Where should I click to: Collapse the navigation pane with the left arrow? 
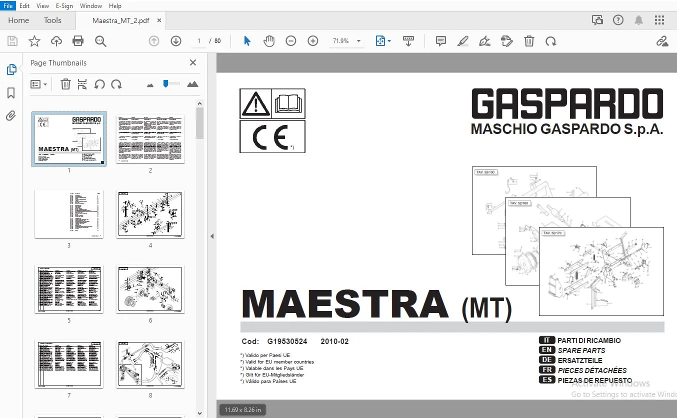tap(212, 236)
